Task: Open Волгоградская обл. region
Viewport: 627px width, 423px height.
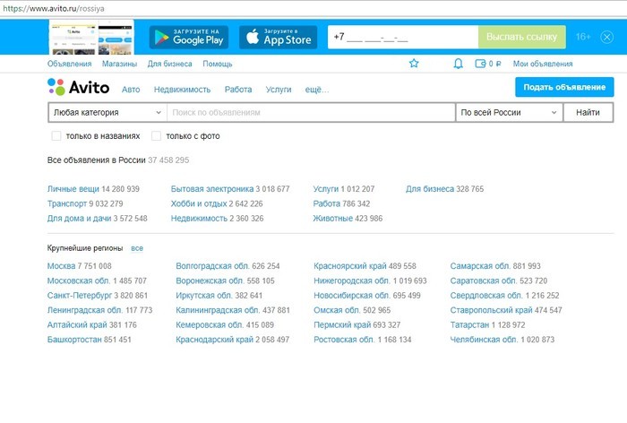Action: tap(213, 266)
